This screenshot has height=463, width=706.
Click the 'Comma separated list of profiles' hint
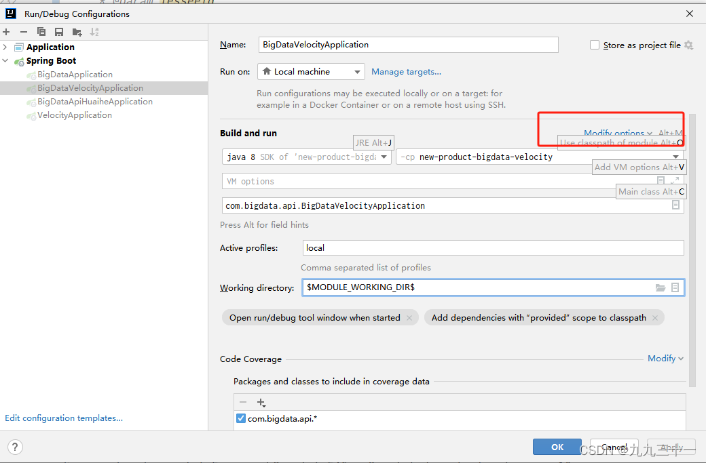click(366, 268)
